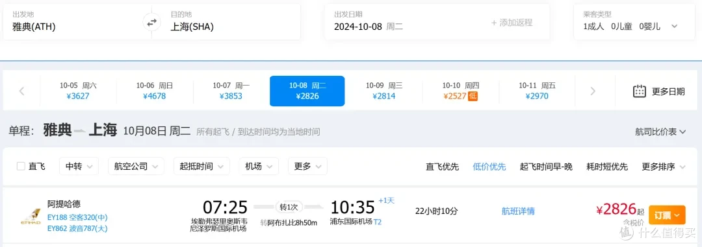
Task: Sort by 耗时短优先
Action: pos(607,167)
